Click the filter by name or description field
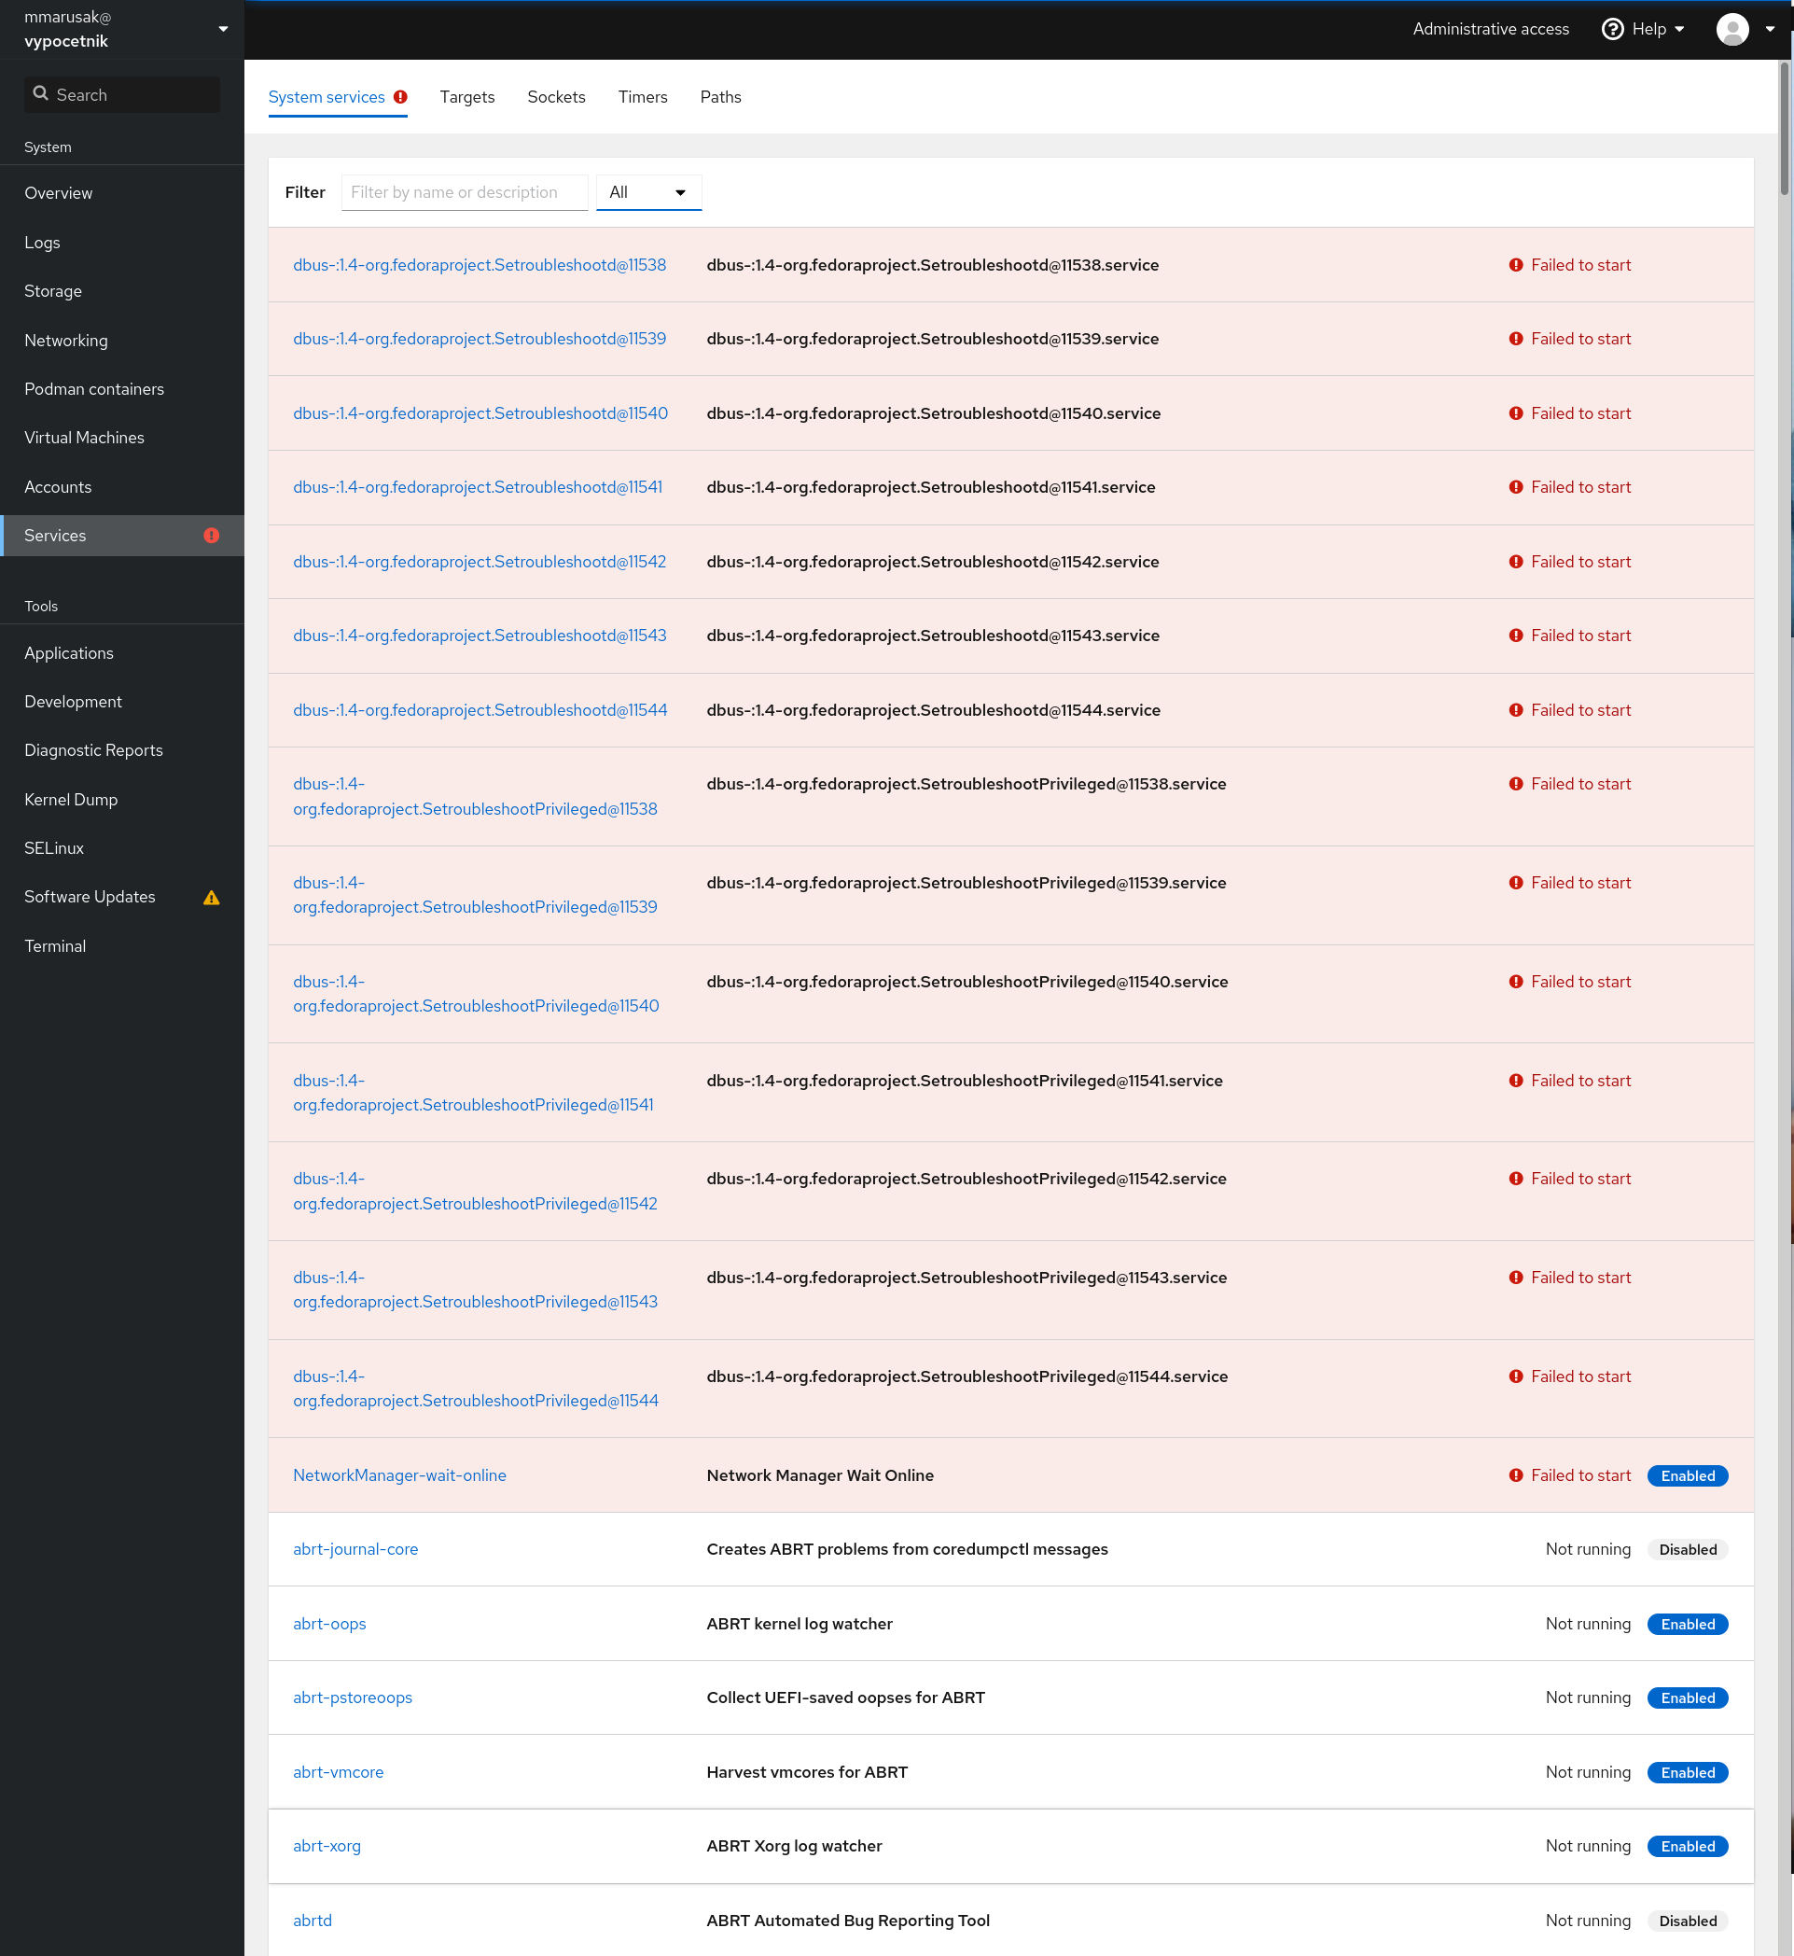This screenshot has height=1956, width=1794. [x=464, y=191]
